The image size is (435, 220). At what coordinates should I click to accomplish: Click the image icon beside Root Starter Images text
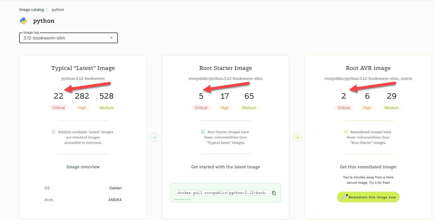pyautogui.click(x=203, y=132)
